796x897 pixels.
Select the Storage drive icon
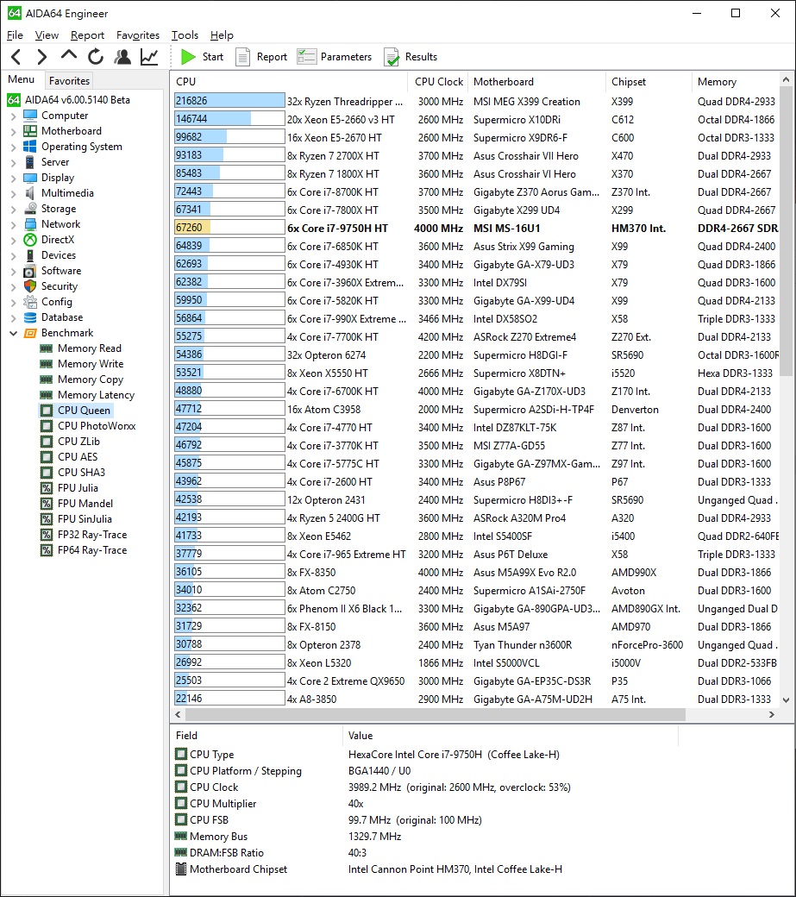pos(30,209)
